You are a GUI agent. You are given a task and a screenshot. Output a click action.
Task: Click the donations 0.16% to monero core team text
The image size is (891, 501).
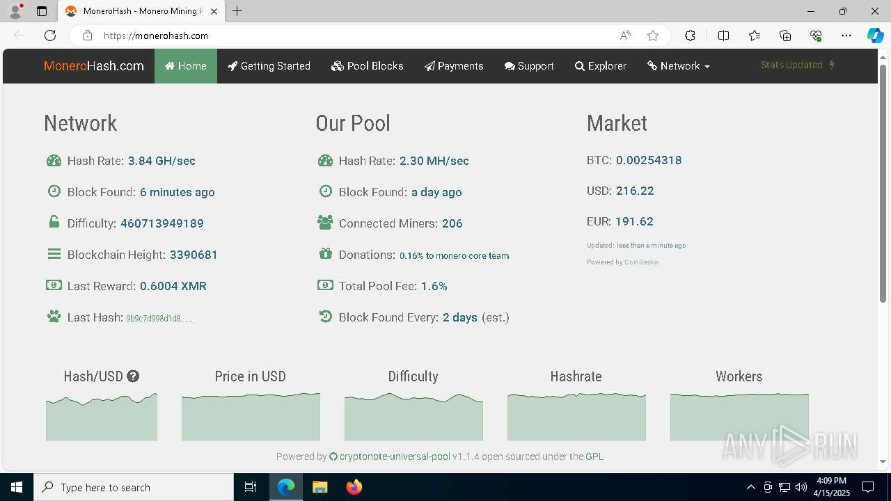[x=454, y=255]
